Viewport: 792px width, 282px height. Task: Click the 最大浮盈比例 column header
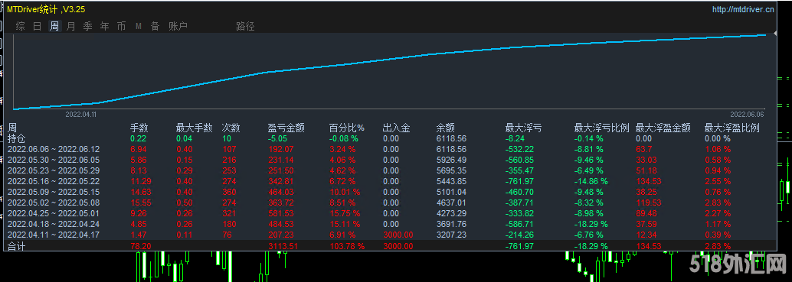point(732,128)
